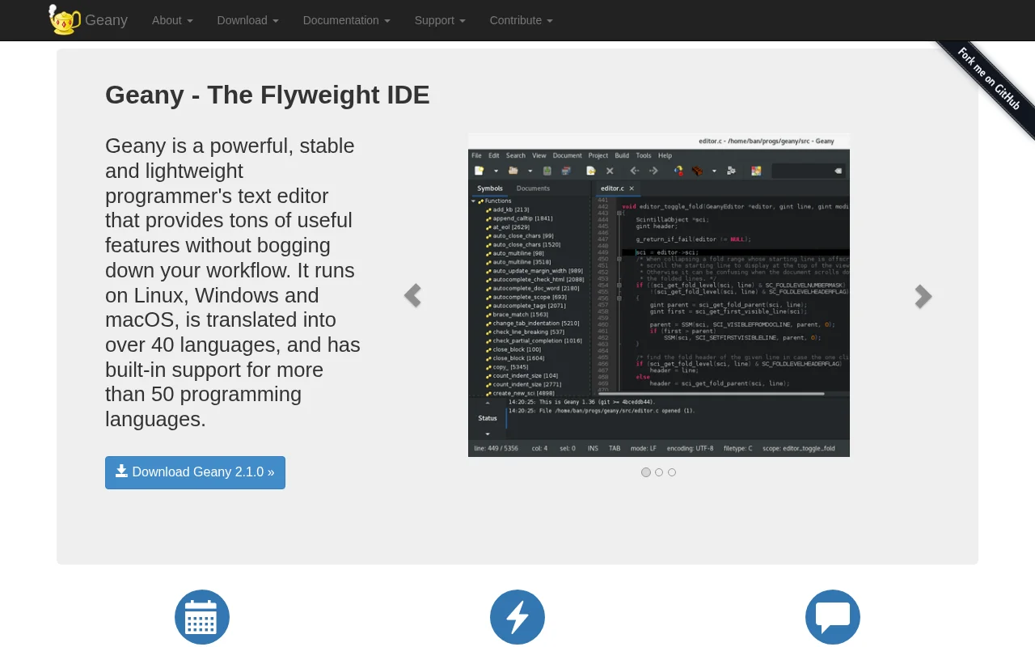The image size is (1035, 647).
Task: Click the Geany brand name link
Action: pos(106,20)
